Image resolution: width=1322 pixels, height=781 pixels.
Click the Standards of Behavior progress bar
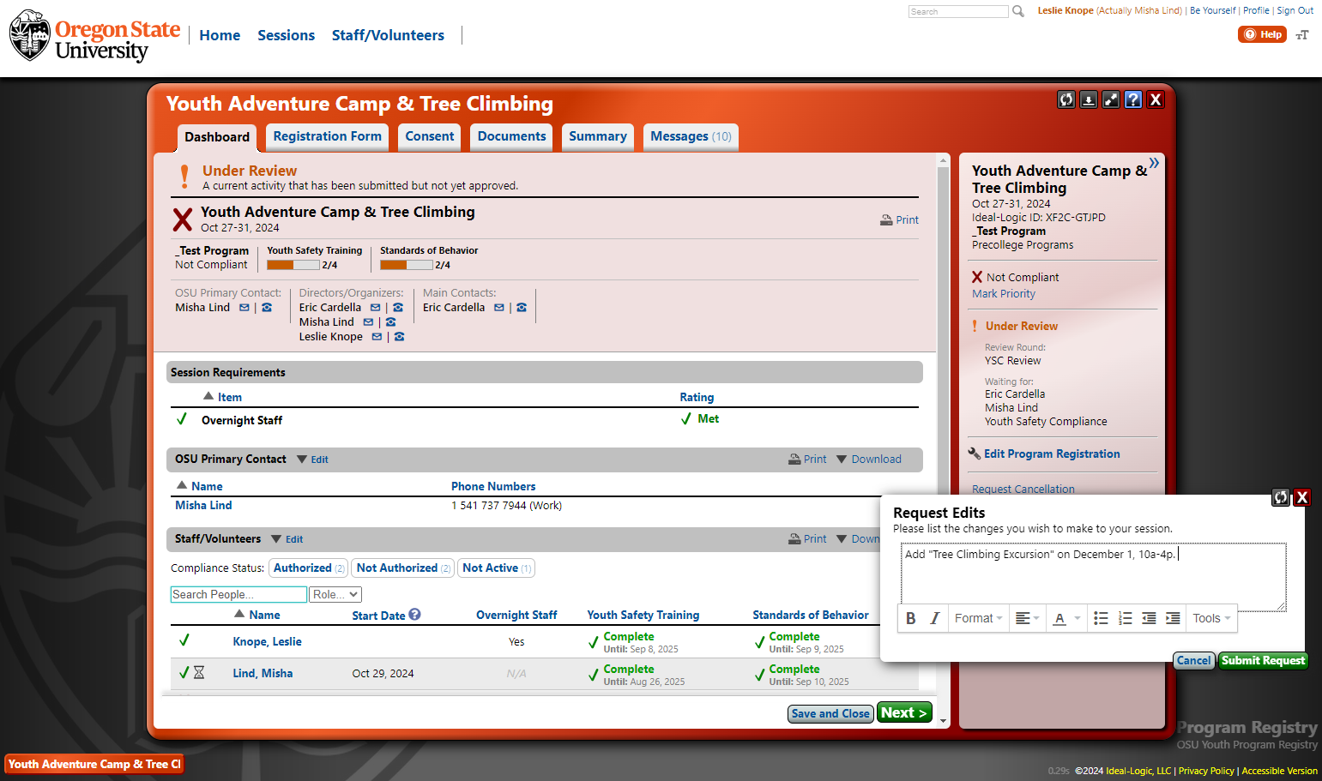tap(407, 265)
